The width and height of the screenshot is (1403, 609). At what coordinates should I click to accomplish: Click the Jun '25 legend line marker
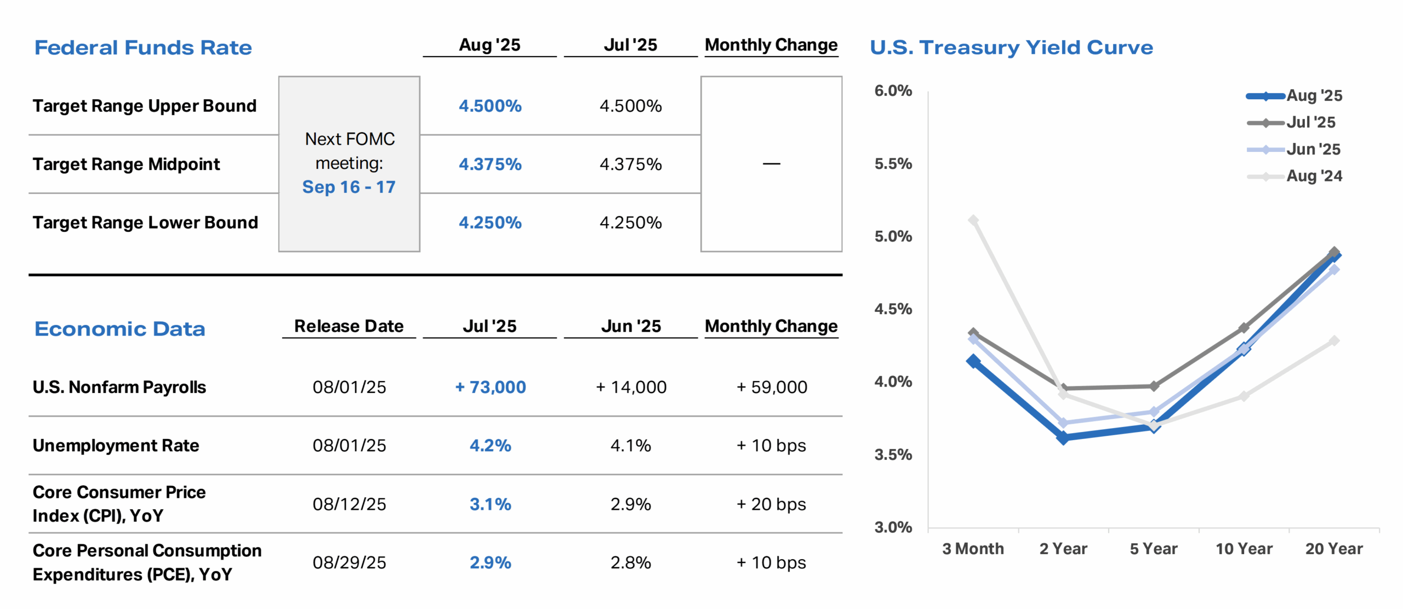[1265, 150]
